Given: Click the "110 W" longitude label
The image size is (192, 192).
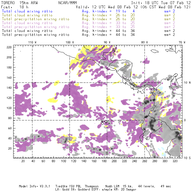Looking at the screenshot, I should click(x=32, y=42).
